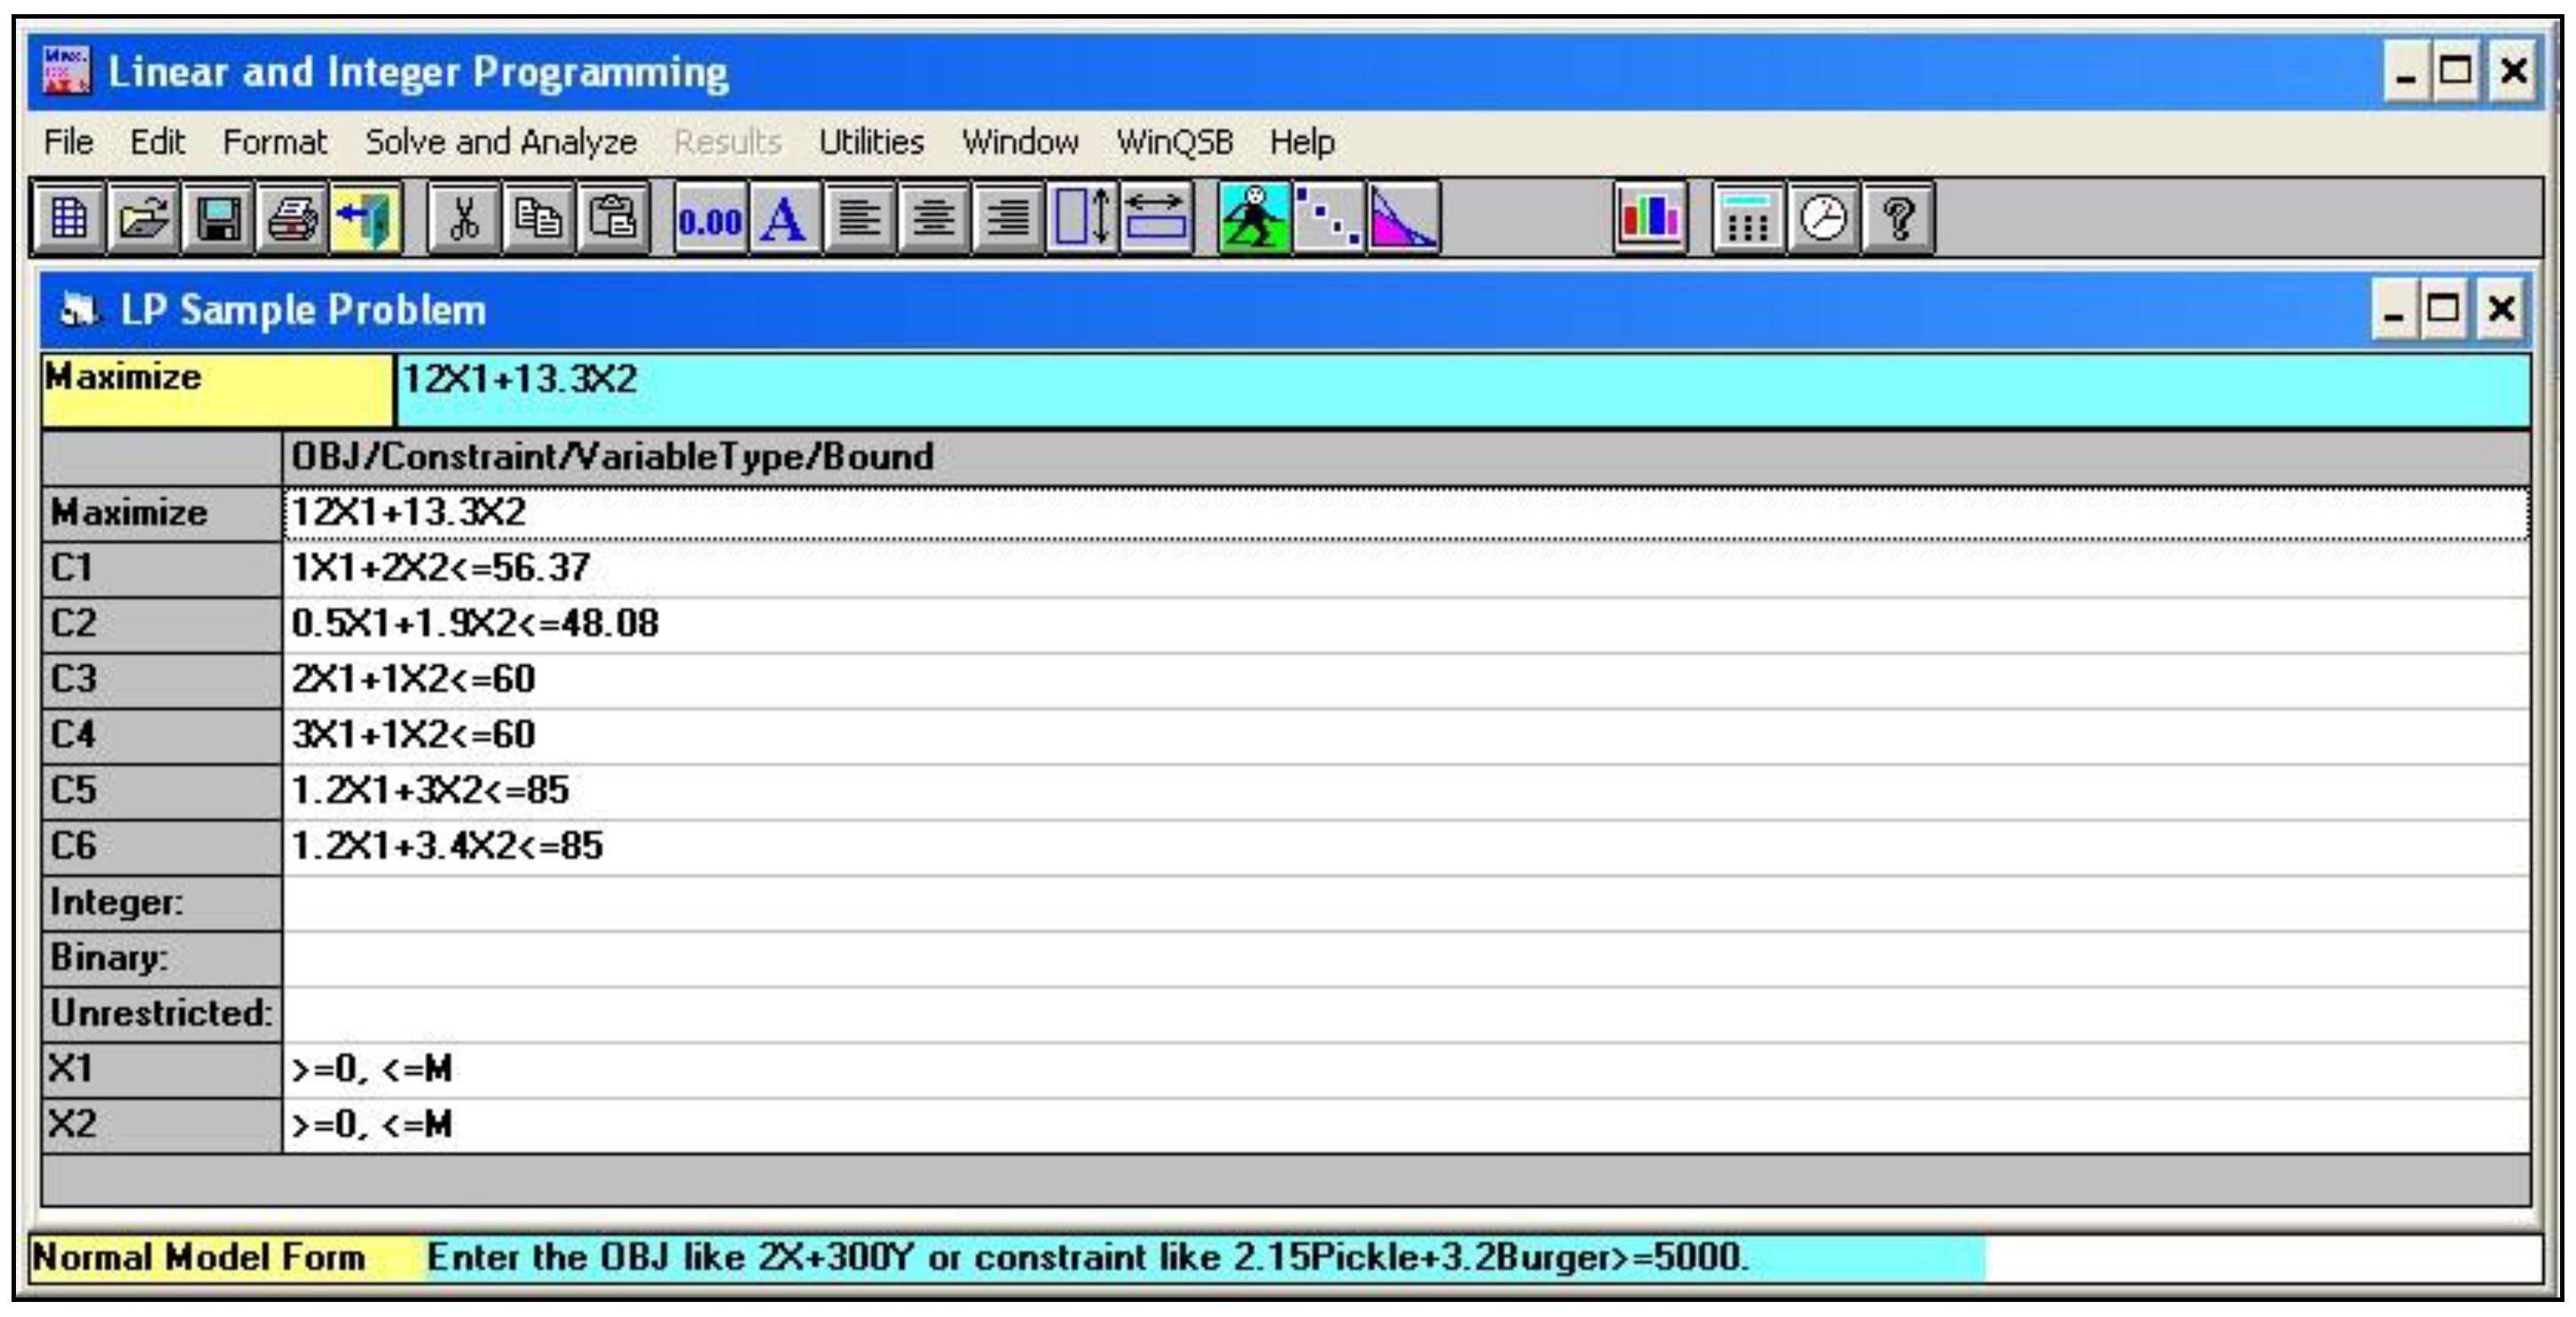Adjust row height icon

click(1081, 218)
